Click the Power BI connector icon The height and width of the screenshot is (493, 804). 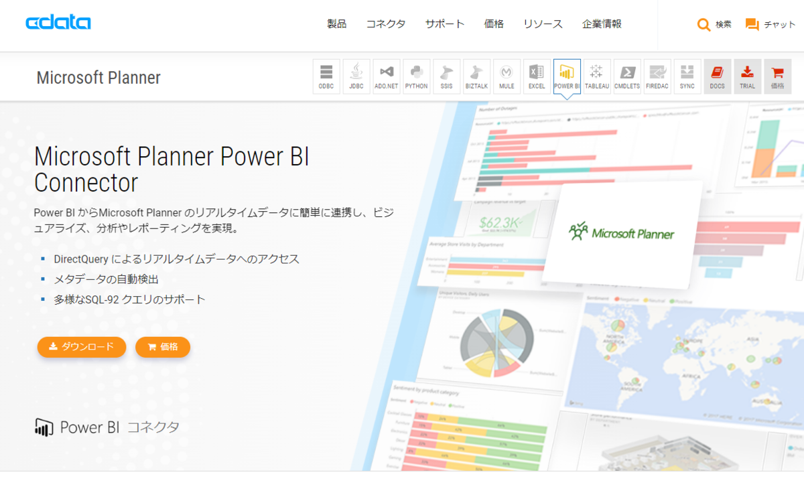567,76
